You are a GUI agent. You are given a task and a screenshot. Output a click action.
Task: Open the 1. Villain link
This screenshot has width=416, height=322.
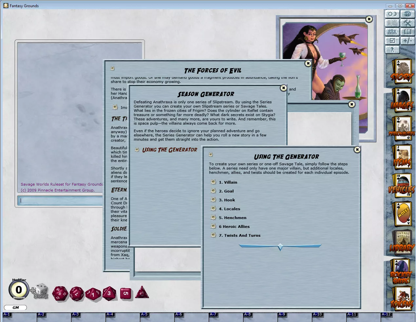tap(228, 182)
